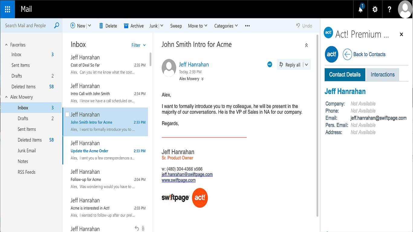Open the www.swiftpage.com link

pyautogui.click(x=179, y=180)
